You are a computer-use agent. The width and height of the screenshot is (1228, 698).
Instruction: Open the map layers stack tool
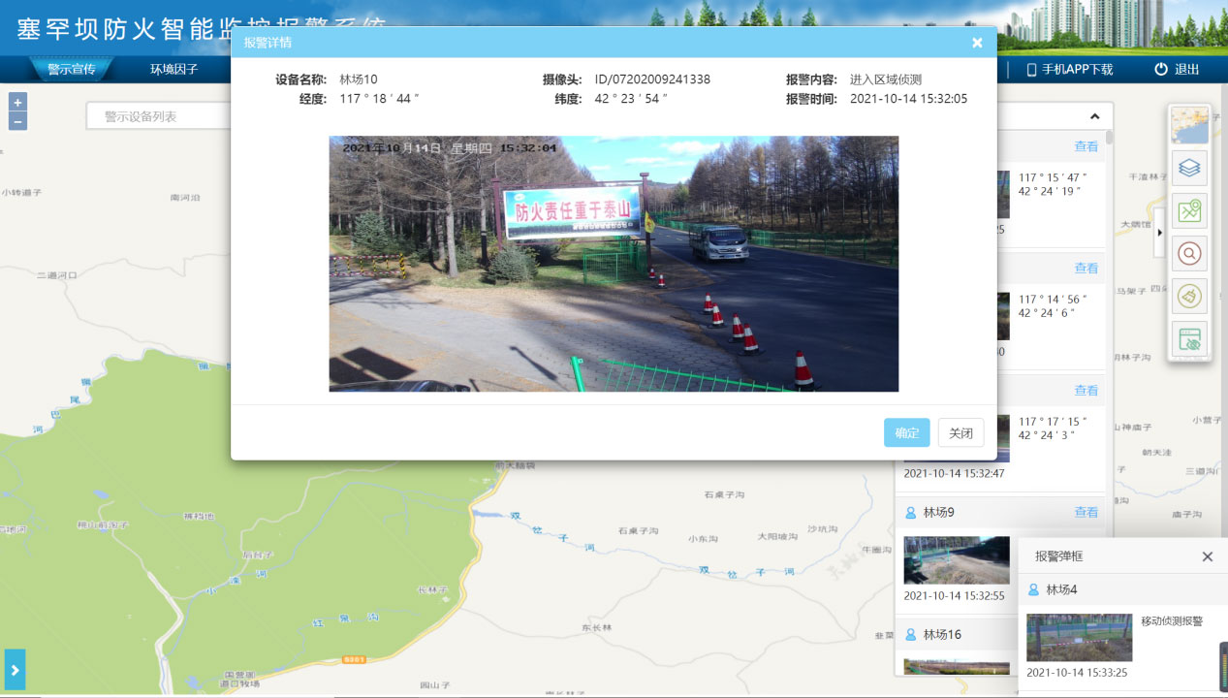click(x=1190, y=169)
